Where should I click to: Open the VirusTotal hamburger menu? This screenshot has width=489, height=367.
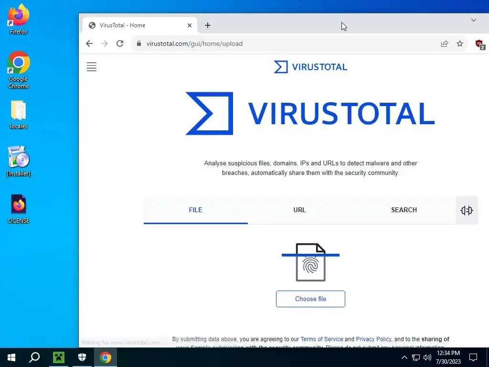point(91,67)
